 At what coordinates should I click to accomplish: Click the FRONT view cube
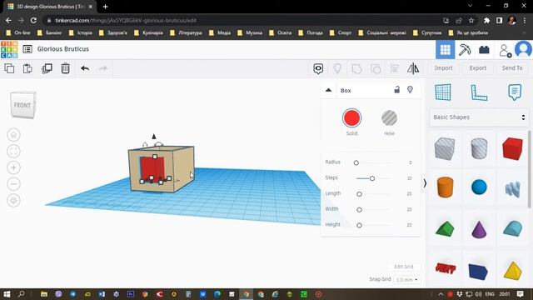[x=22, y=106]
